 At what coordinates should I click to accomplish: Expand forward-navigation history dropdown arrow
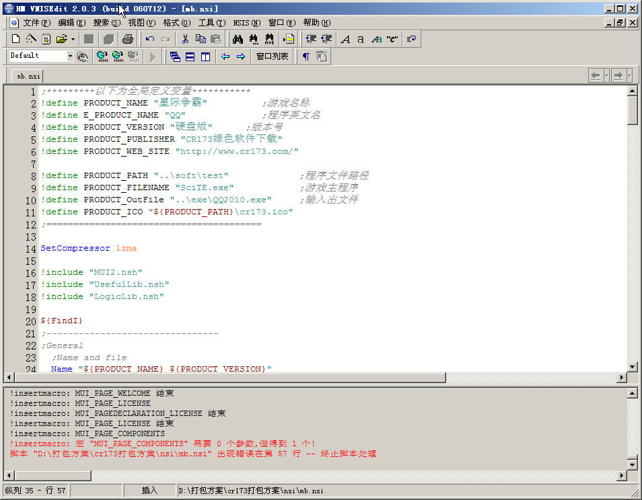[629, 76]
